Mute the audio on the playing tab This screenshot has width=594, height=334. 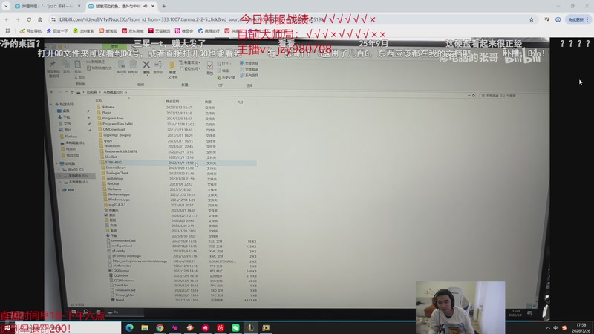[x=146, y=6]
